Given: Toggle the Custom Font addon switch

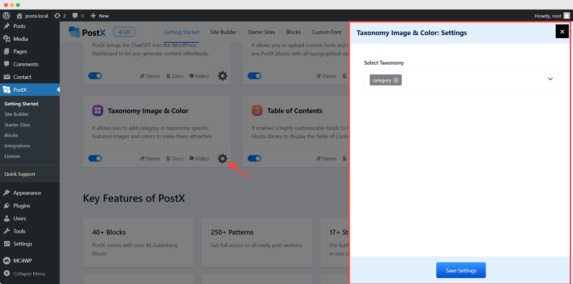Looking at the screenshot, I should click(x=255, y=76).
